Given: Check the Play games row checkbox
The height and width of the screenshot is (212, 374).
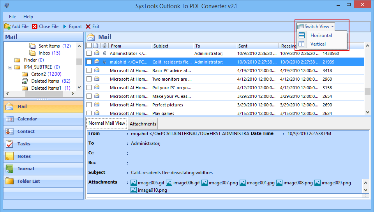Looking at the screenshot, I should point(89,113).
